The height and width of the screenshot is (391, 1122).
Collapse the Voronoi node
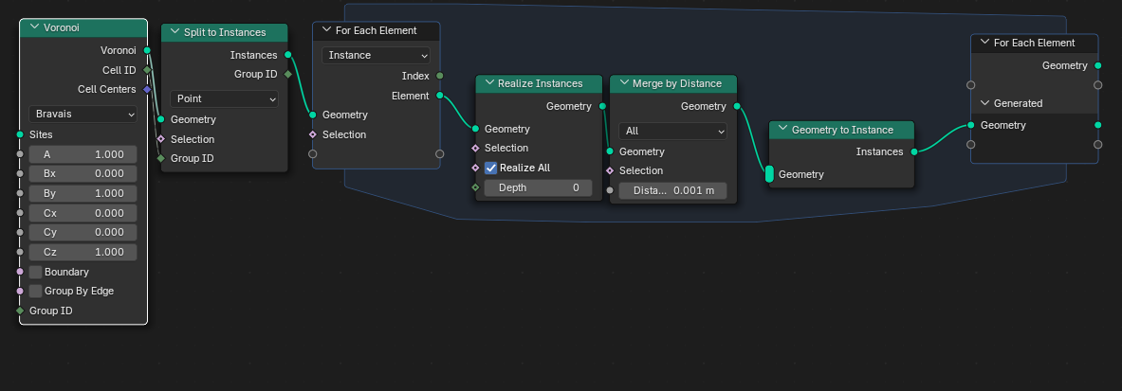(x=33, y=27)
